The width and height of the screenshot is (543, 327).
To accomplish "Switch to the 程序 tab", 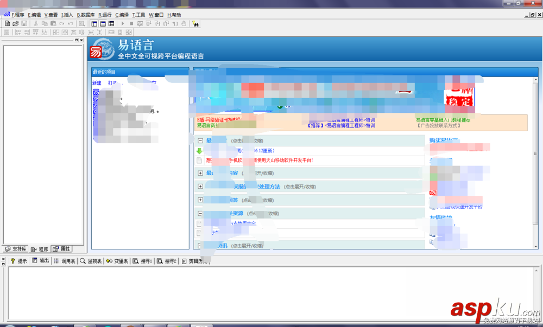I will pyautogui.click(x=39, y=249).
